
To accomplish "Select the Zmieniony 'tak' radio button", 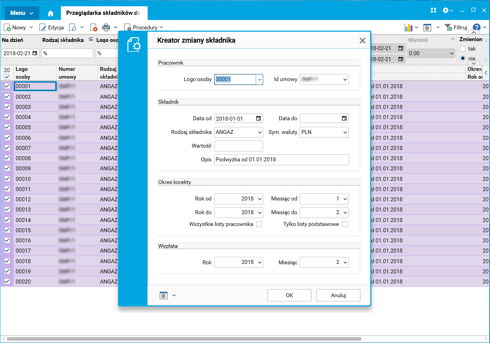I will click(x=463, y=49).
